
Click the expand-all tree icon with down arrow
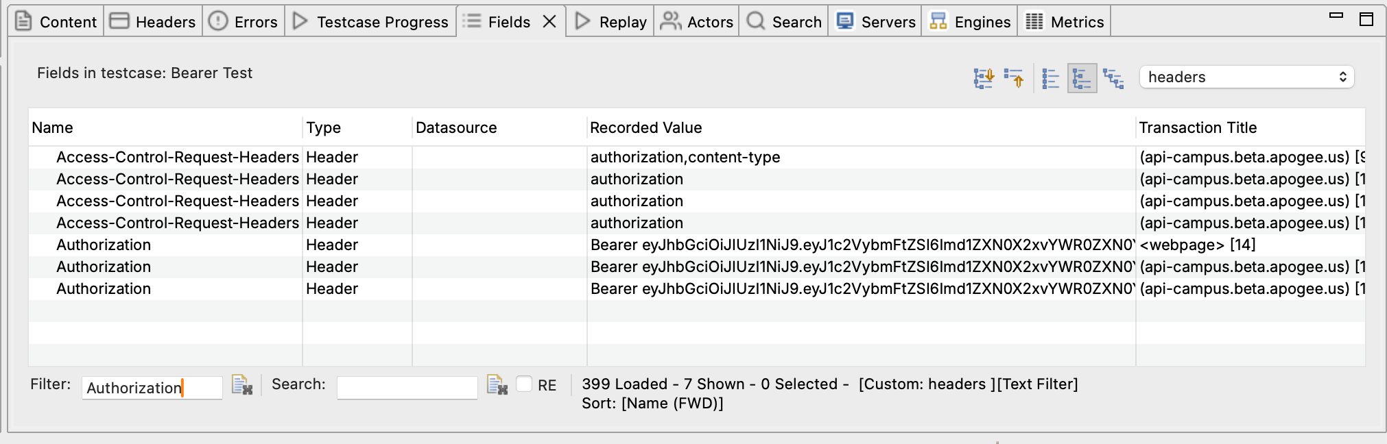984,78
